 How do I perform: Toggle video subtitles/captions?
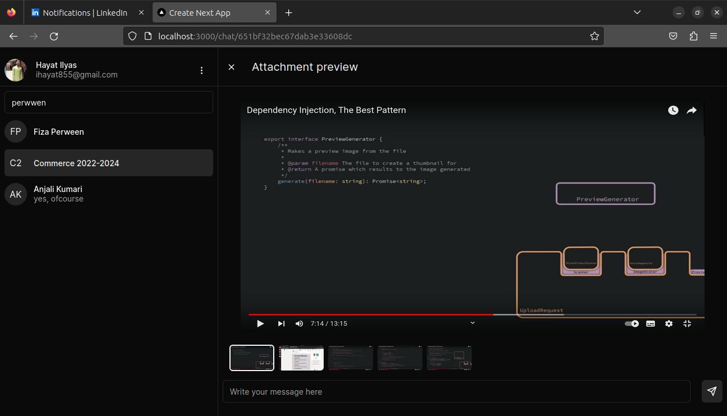coord(650,323)
